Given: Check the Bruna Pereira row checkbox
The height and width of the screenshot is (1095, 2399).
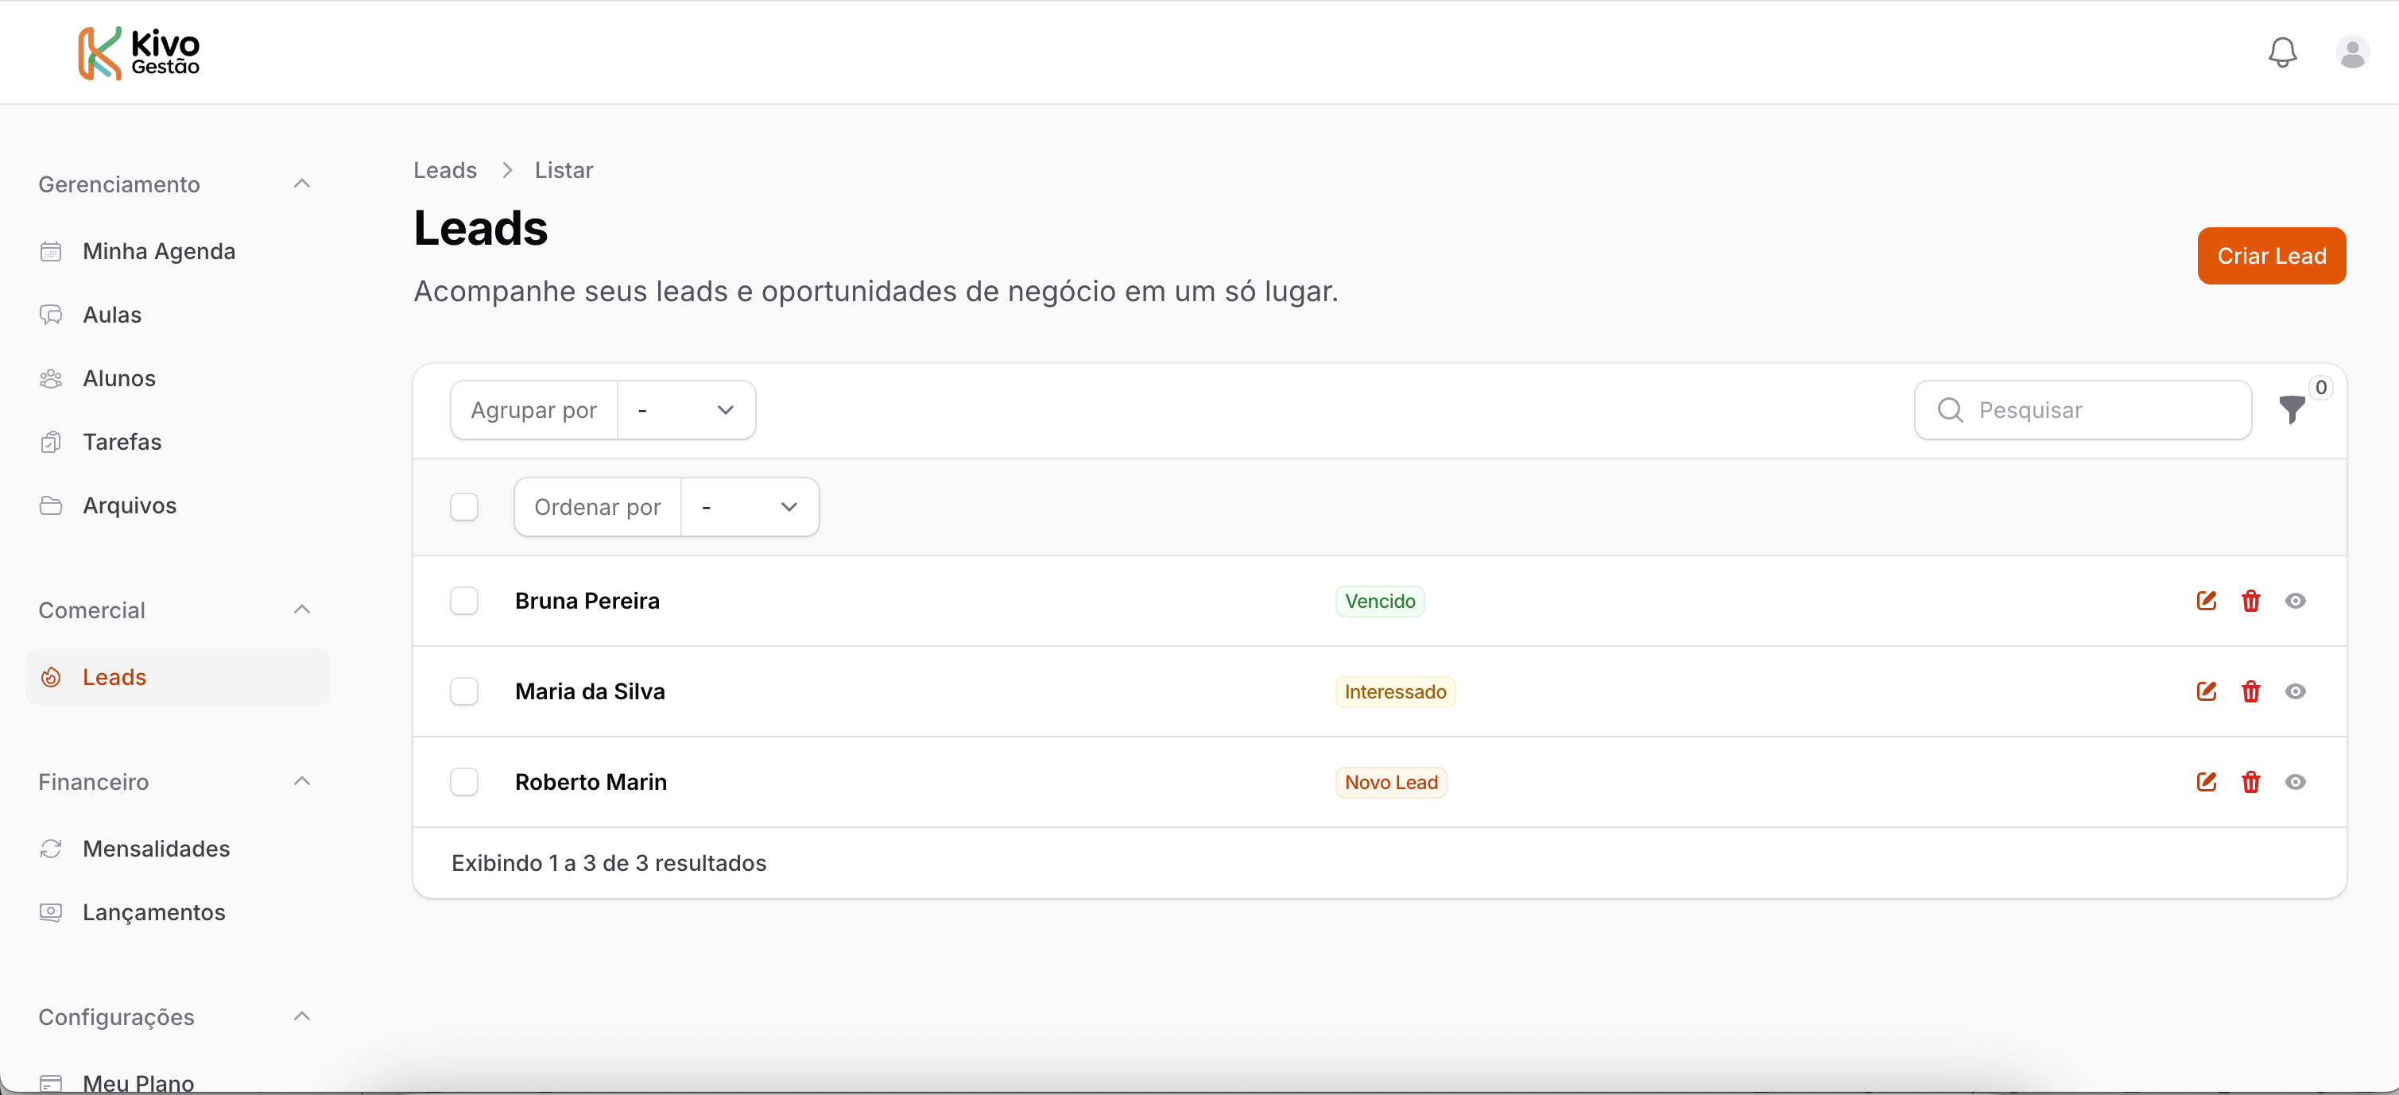Looking at the screenshot, I should (463, 601).
